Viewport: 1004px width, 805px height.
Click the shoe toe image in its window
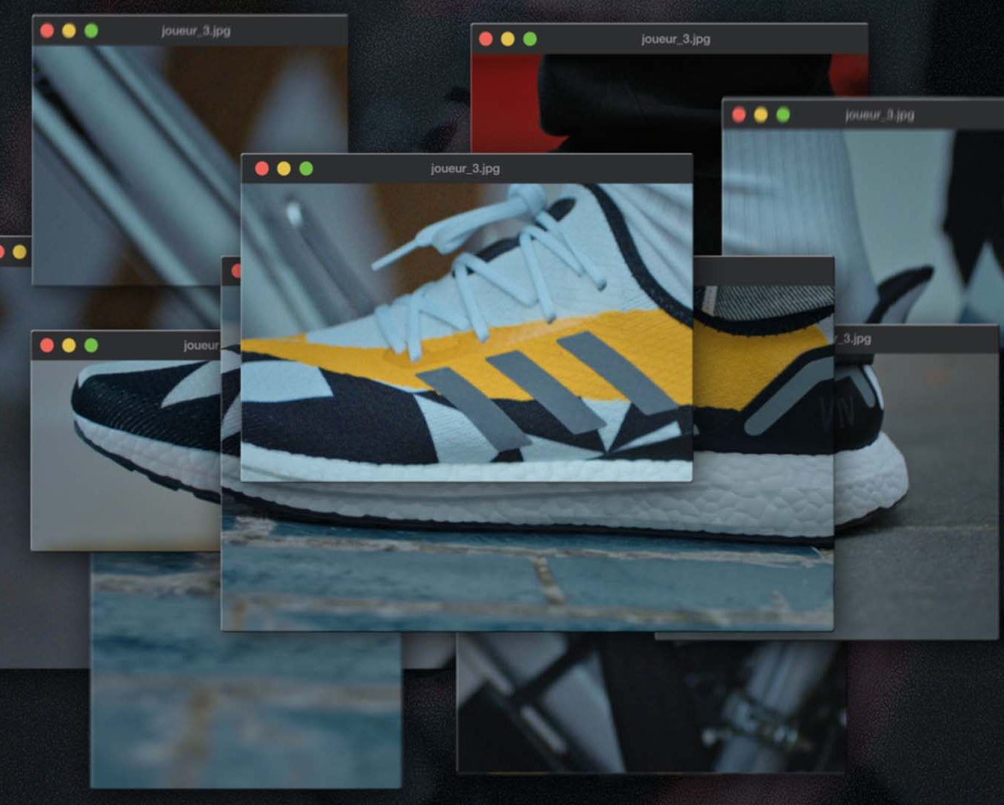point(126,455)
